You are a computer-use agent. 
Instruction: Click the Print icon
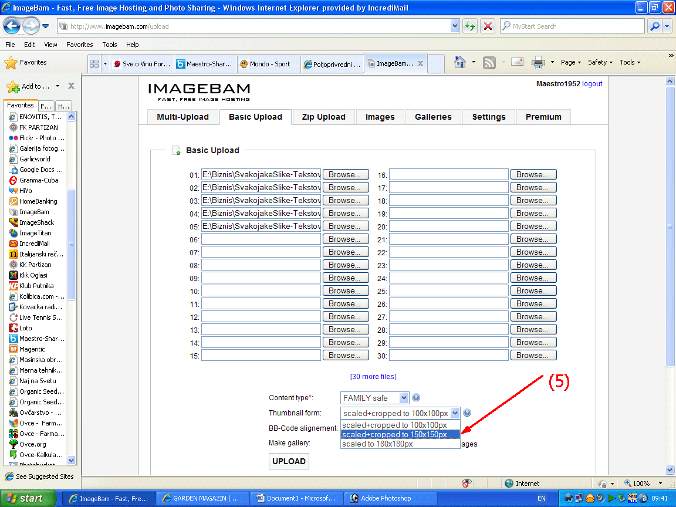tap(538, 63)
